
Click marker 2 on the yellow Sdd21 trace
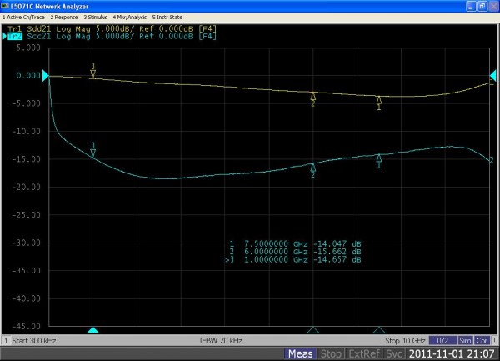point(313,99)
